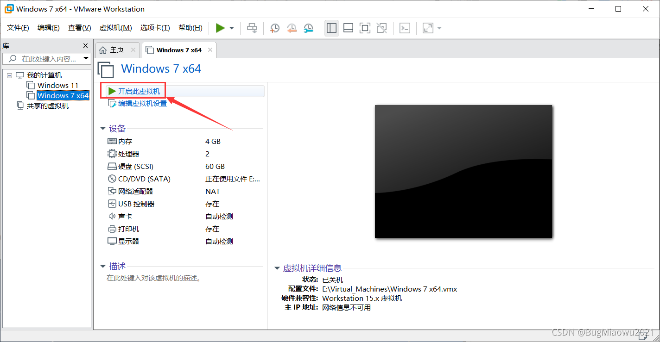This screenshot has width=660, height=342.
Task: Close the 主页 tab
Action: pyautogui.click(x=133, y=50)
